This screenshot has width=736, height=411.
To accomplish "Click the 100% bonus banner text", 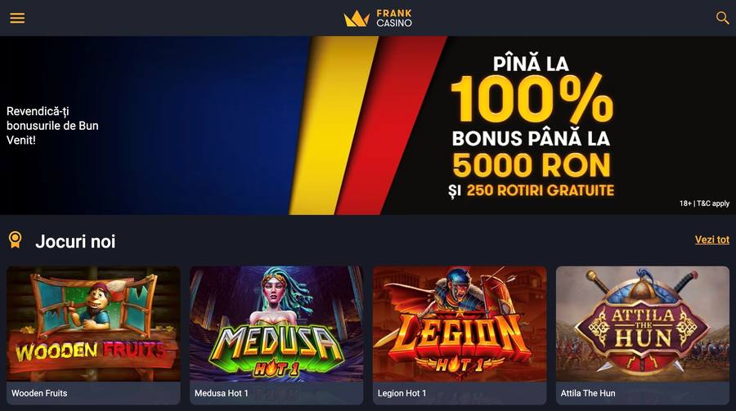I will coord(532,99).
